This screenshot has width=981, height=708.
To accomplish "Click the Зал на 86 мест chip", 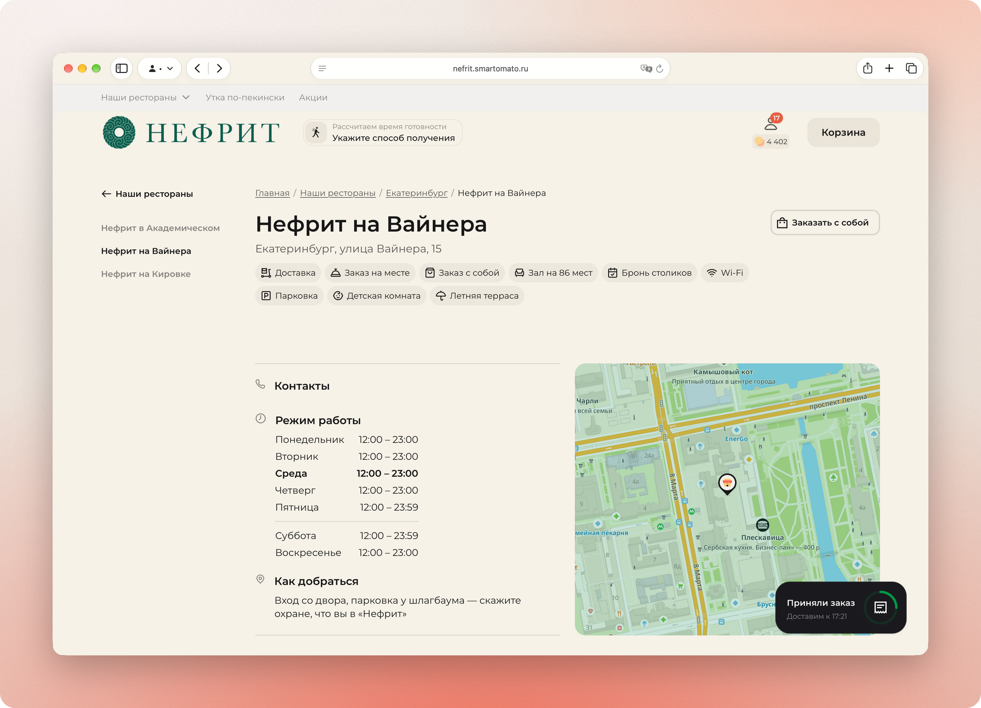I will (553, 273).
